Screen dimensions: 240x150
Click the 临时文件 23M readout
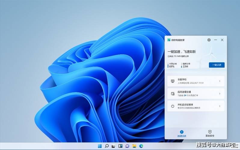tap(186, 65)
